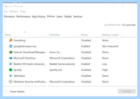Click the Internet Download Manager globe icon
Image resolution: width=140 pixels, height=99 pixels.
(10, 52)
